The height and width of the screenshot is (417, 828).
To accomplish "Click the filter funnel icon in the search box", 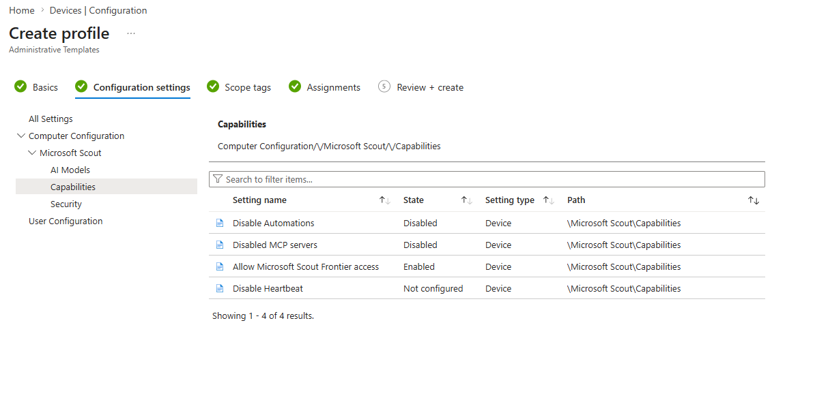I will [218, 179].
